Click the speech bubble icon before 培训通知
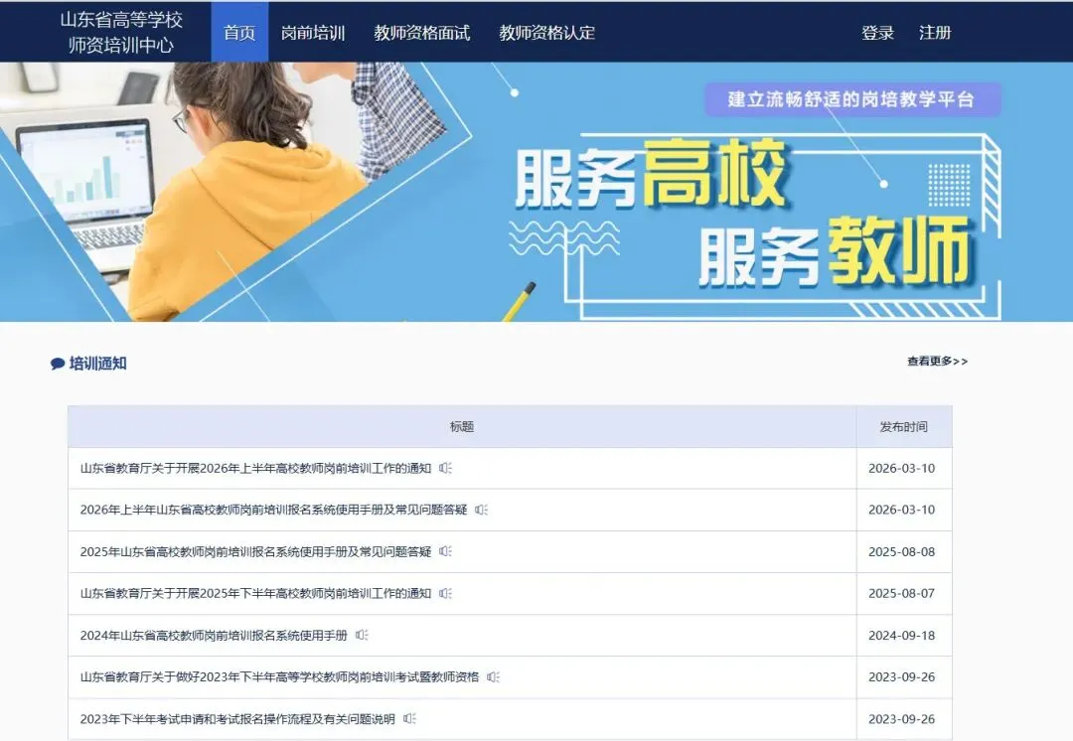This screenshot has width=1073, height=741. tap(58, 363)
